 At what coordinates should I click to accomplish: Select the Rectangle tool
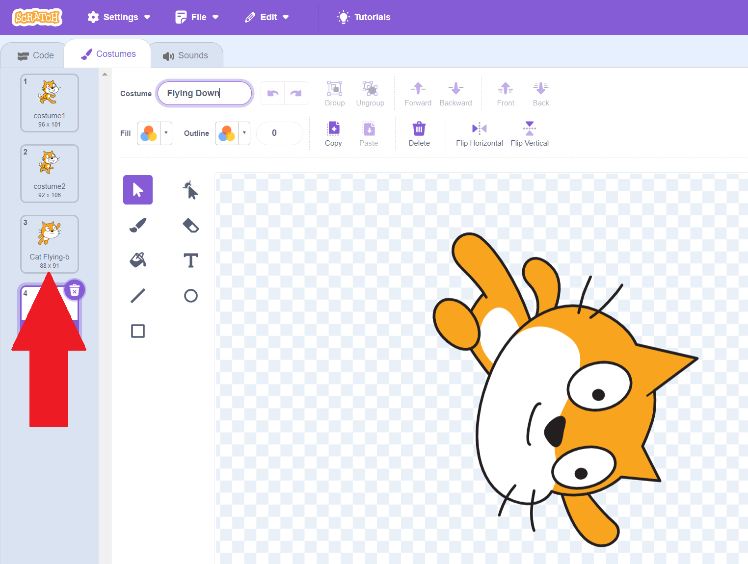[x=138, y=331]
